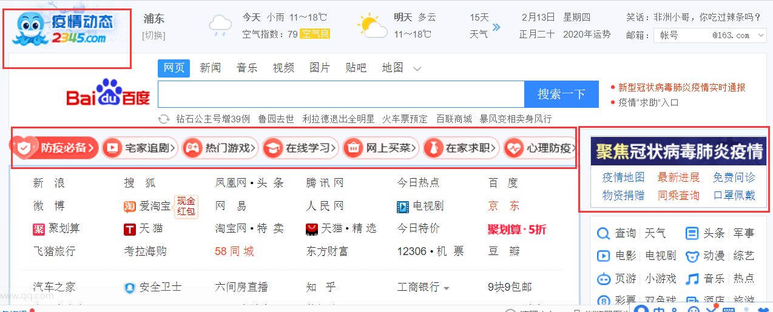Expand the 工商银行 dropdown arrow
The image size is (773, 312).
pos(447,288)
